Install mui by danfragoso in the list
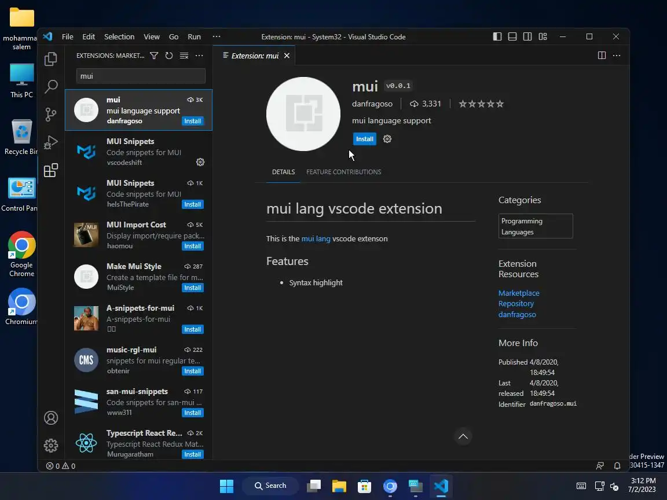Image resolution: width=667 pixels, height=500 pixels. tap(192, 121)
